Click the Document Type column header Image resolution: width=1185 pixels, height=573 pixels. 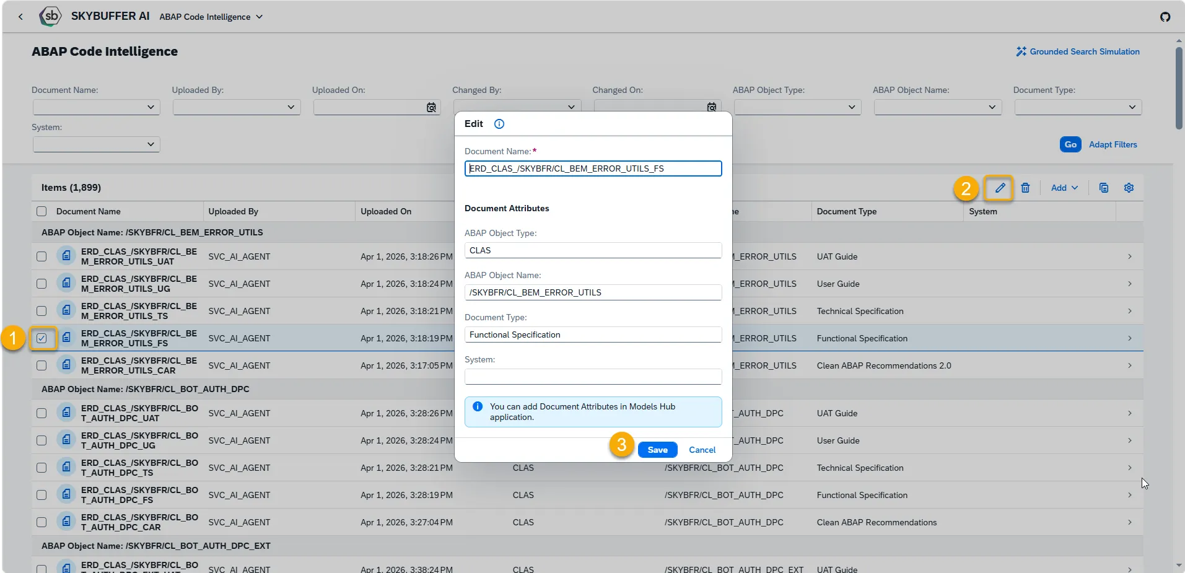846,211
